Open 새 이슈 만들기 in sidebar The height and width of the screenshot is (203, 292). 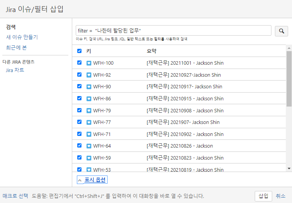(22, 37)
